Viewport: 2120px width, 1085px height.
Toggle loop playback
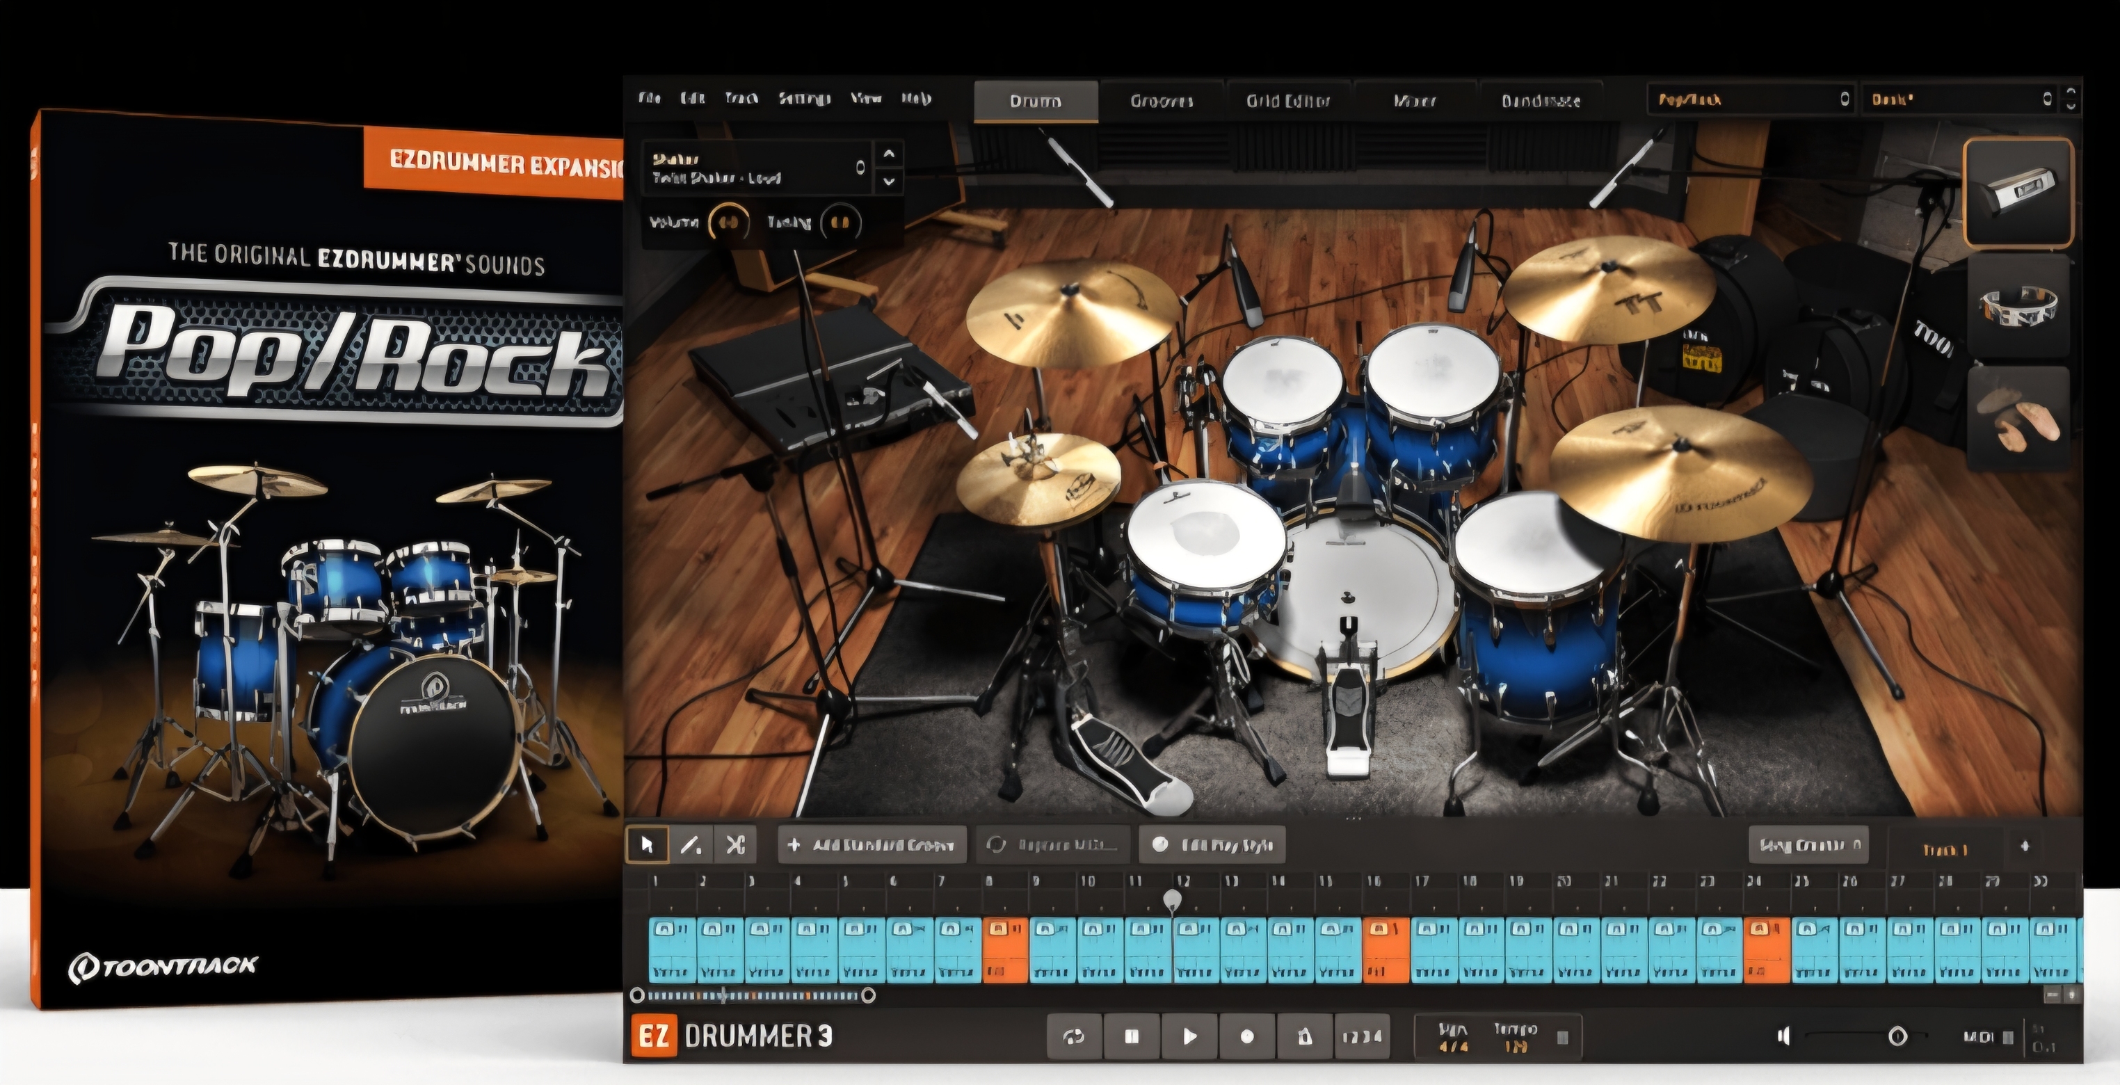click(1074, 1036)
